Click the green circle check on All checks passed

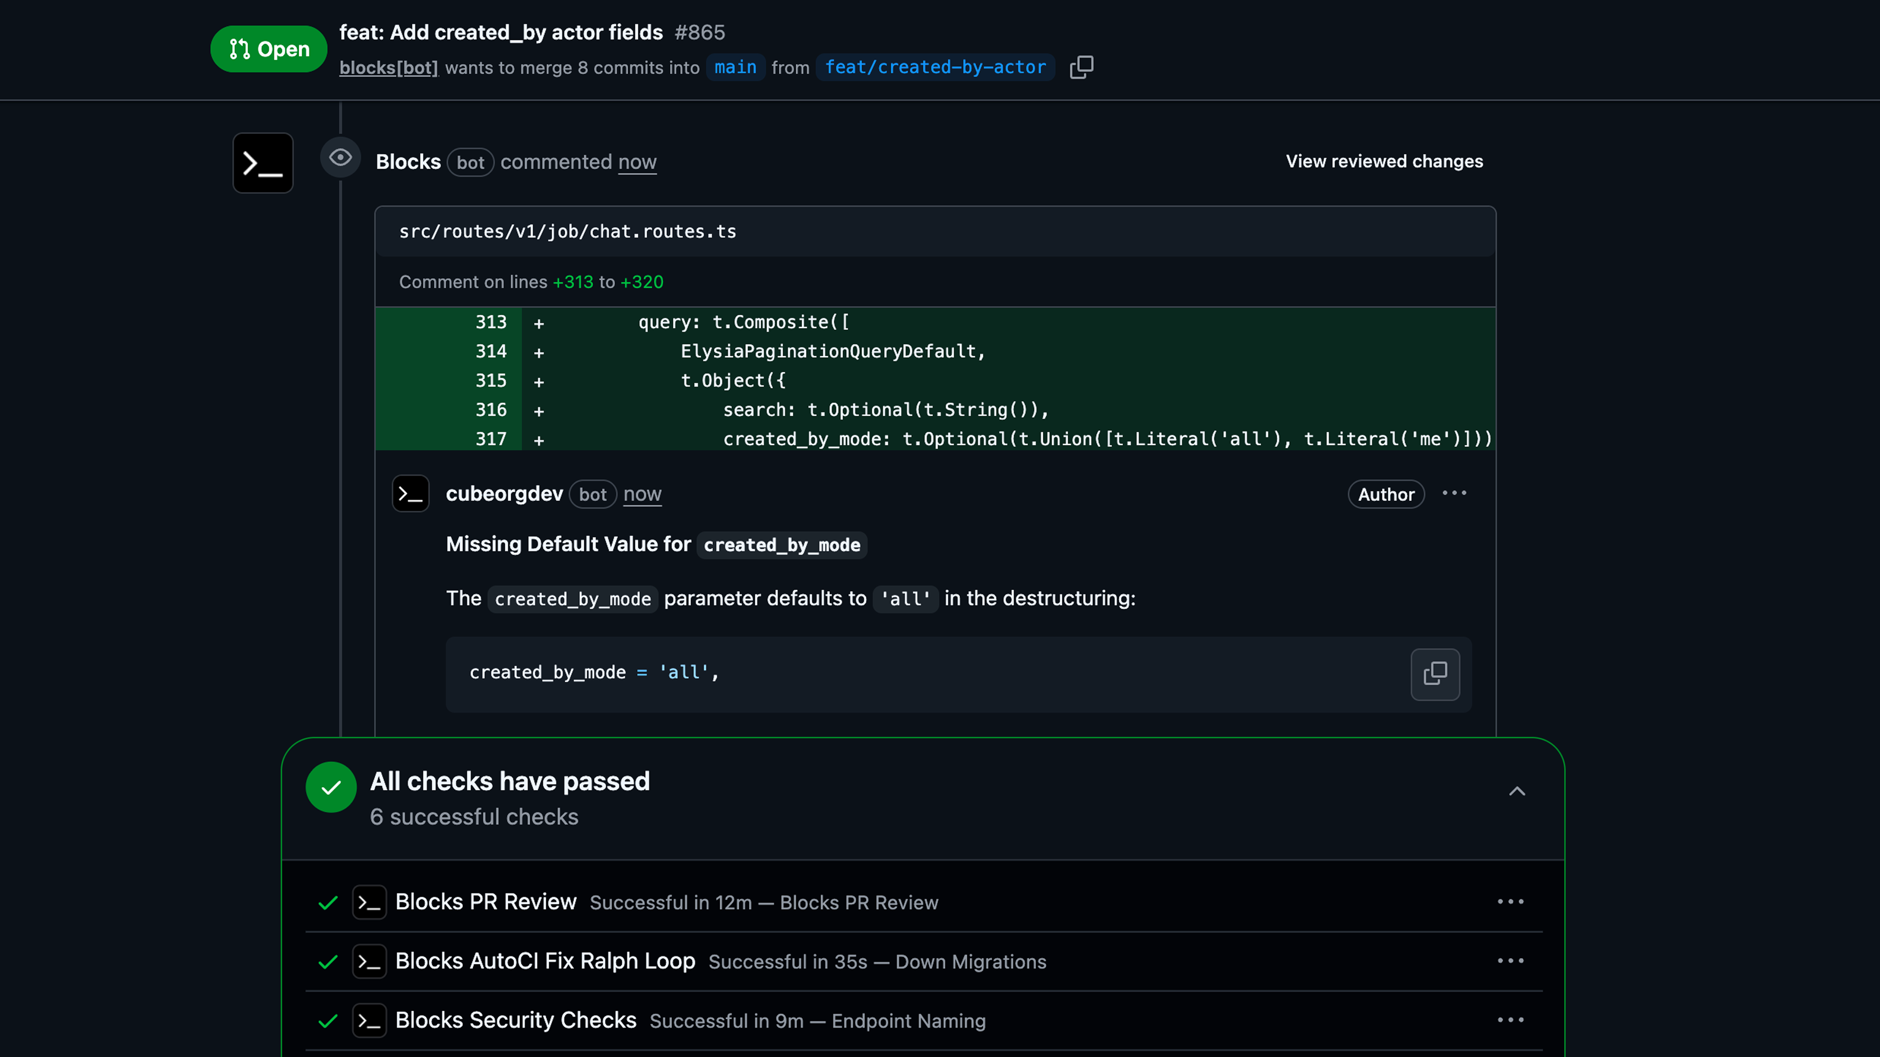click(330, 787)
